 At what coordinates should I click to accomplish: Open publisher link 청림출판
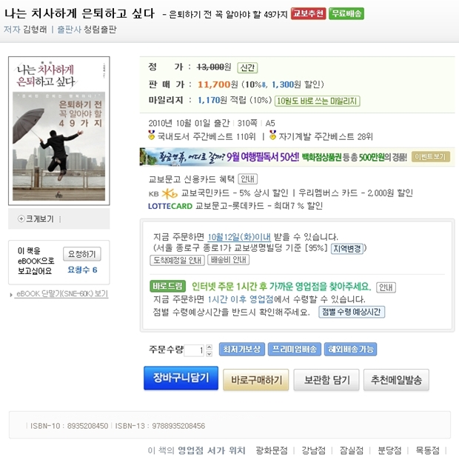tap(100, 30)
